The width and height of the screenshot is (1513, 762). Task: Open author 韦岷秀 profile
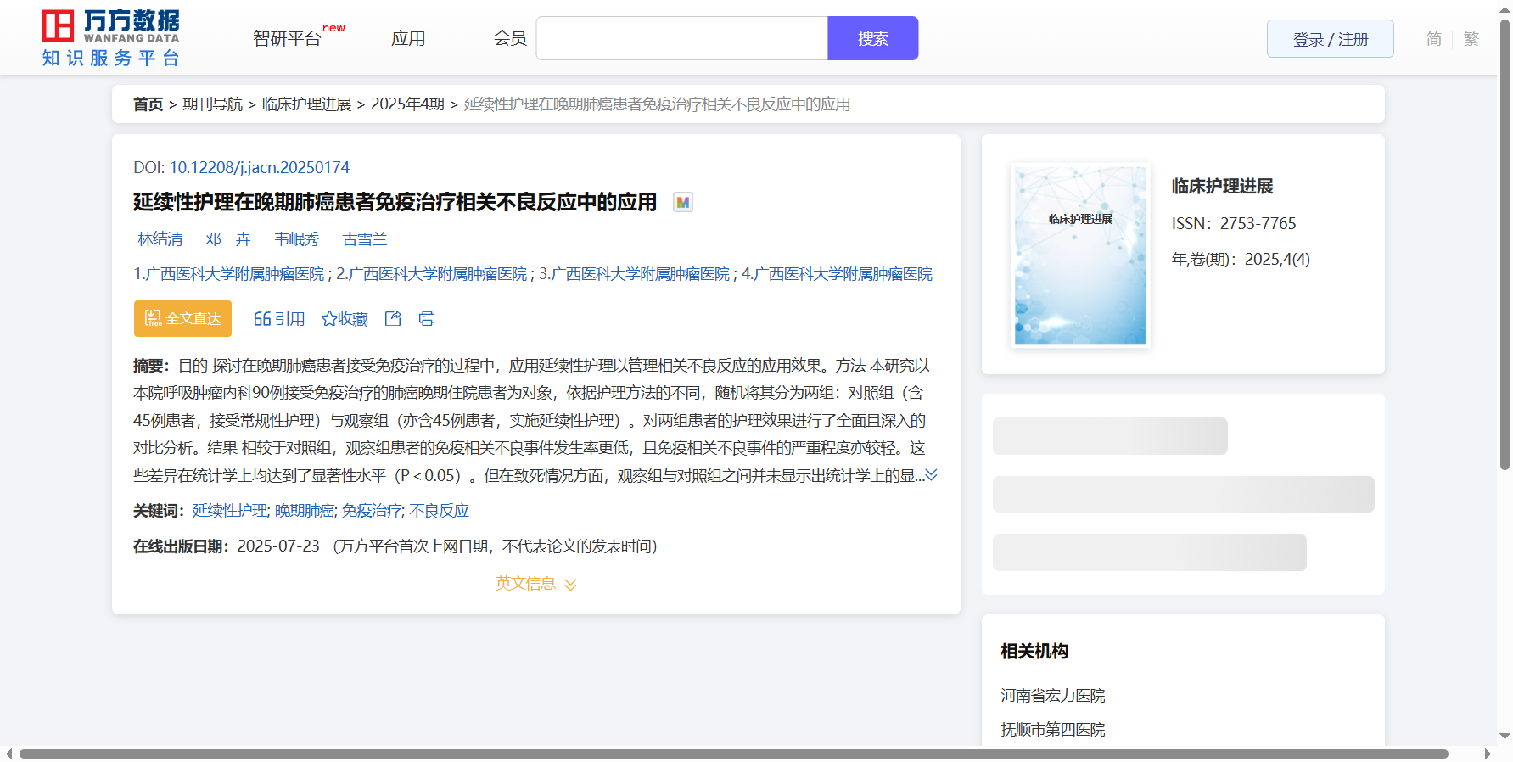point(297,239)
